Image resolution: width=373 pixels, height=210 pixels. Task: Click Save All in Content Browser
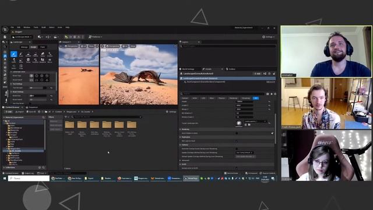pos(31,111)
